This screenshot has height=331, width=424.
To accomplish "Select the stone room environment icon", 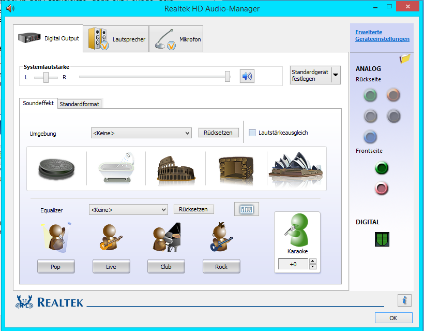I will 236,169.
